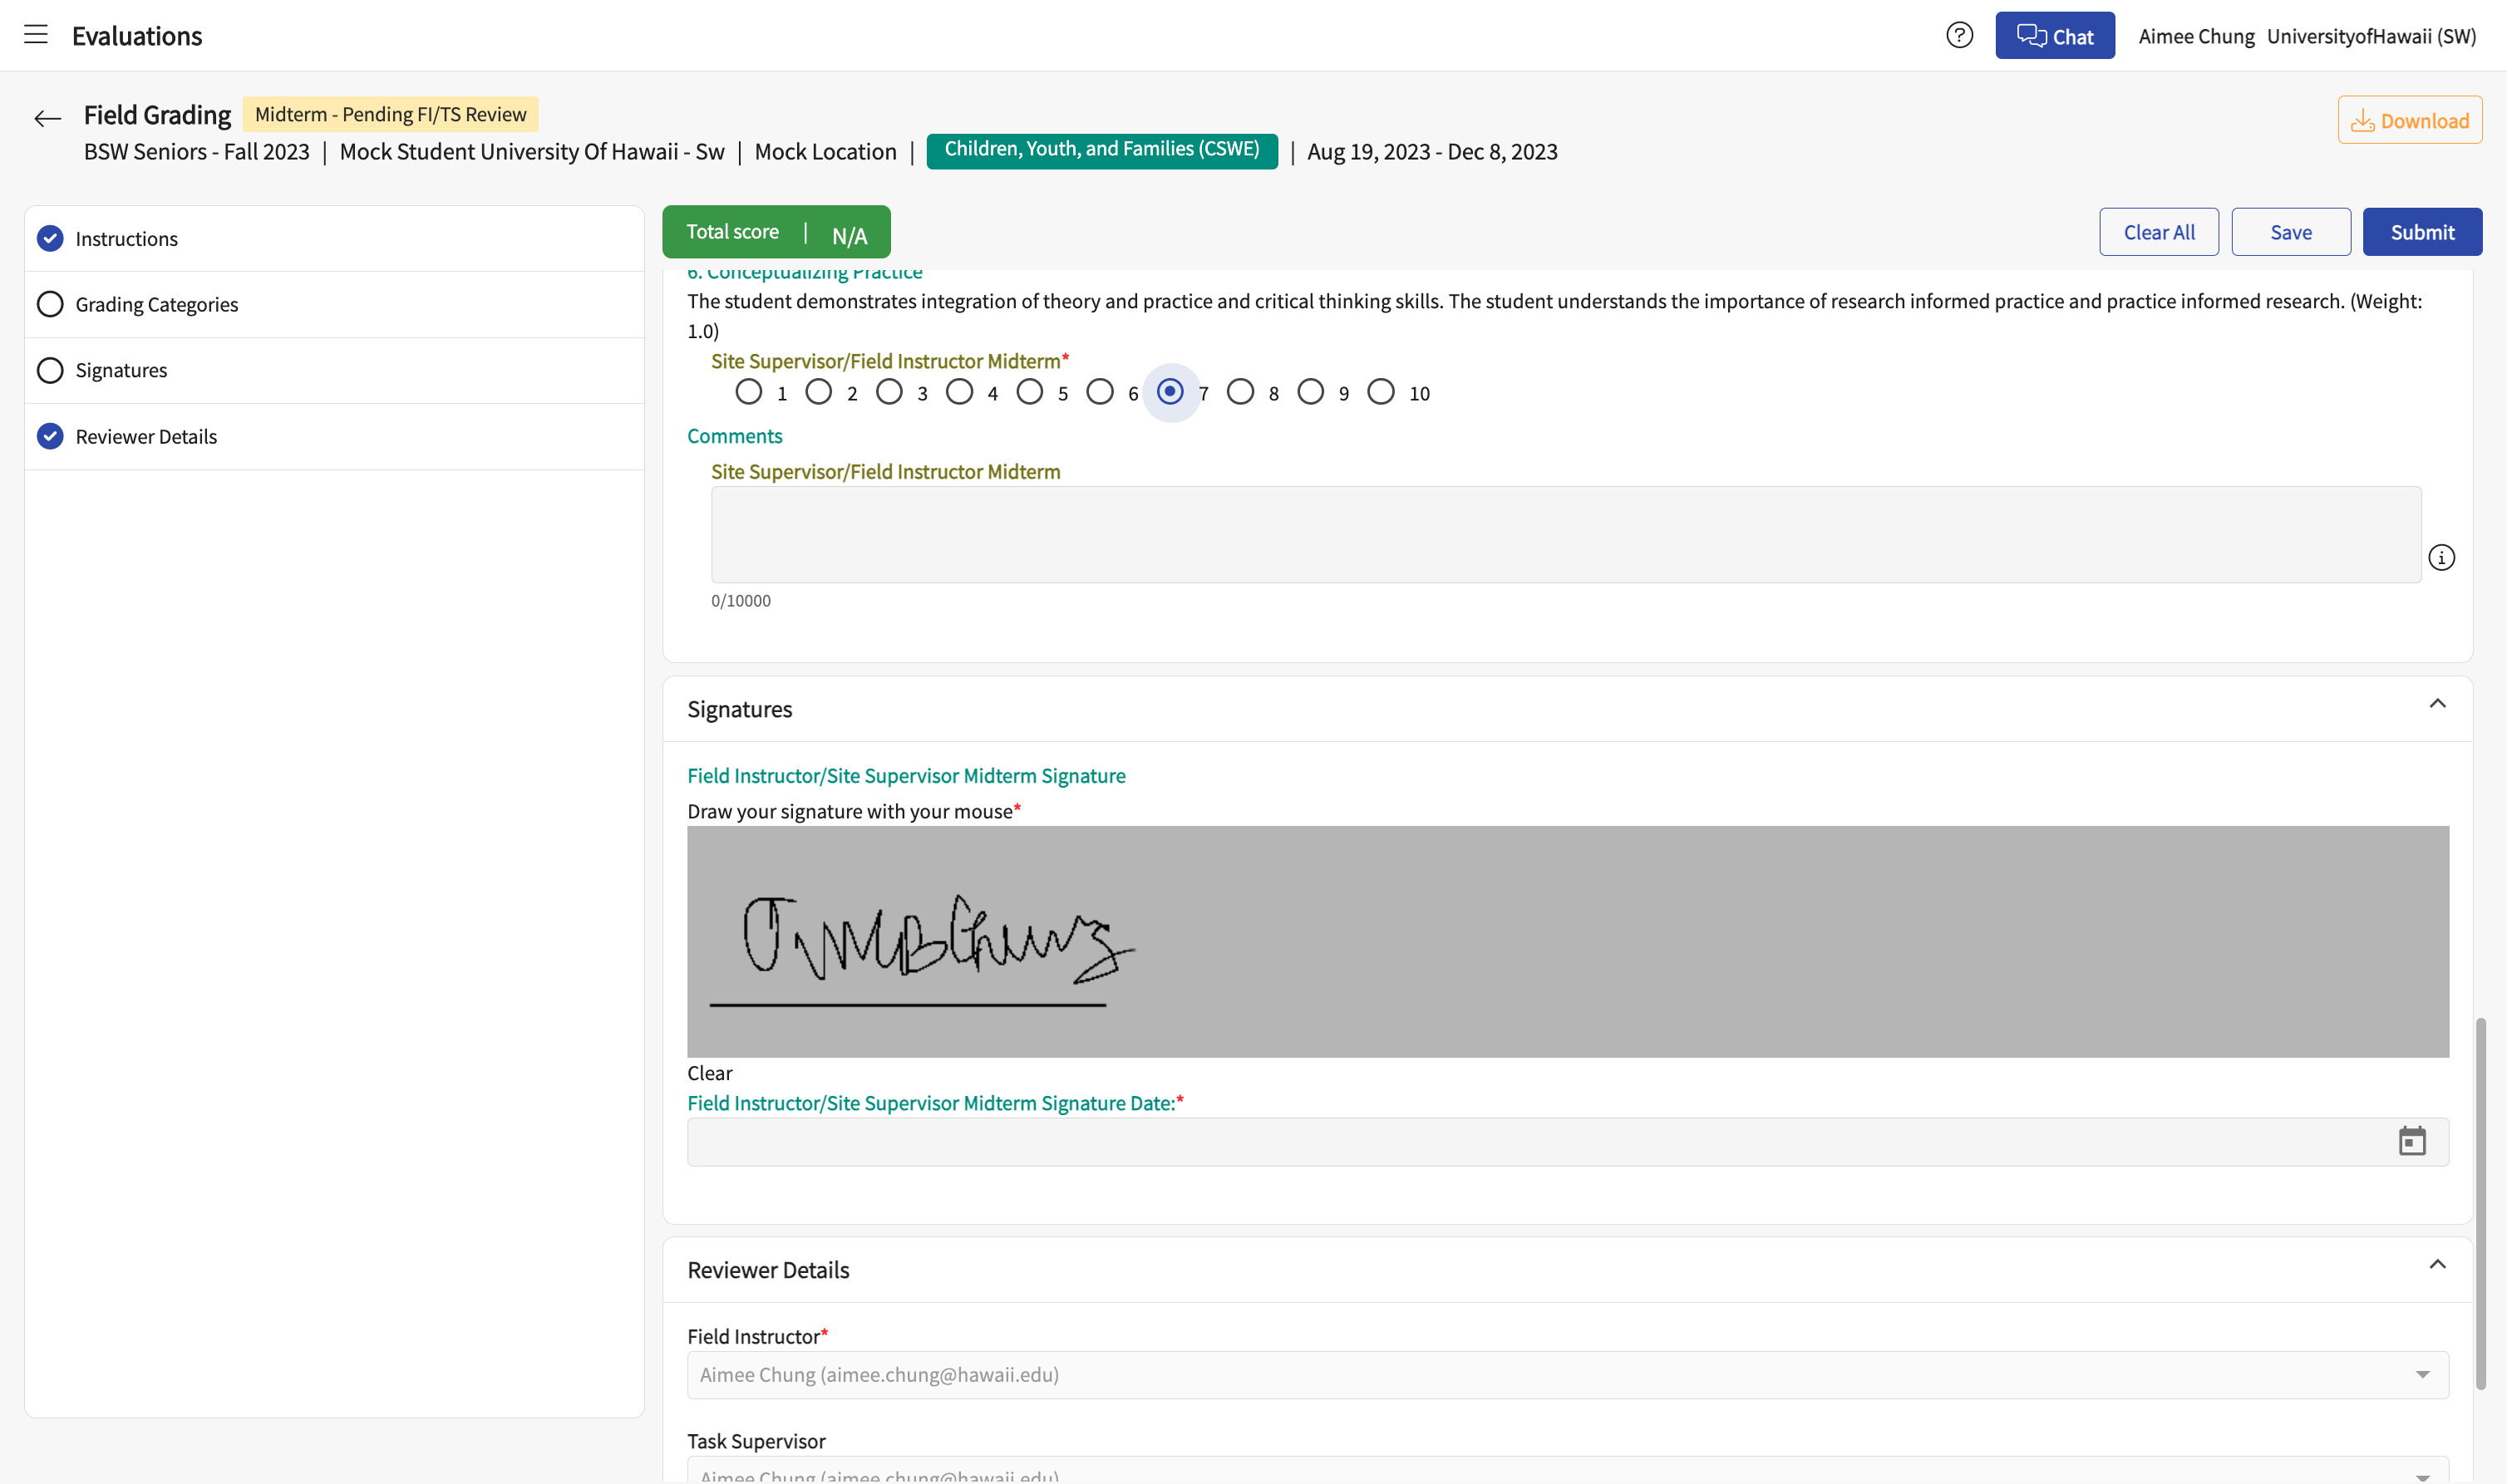2507x1484 pixels.
Task: Select rating 1 for Conceptualizing Practice
Action: tap(748, 392)
